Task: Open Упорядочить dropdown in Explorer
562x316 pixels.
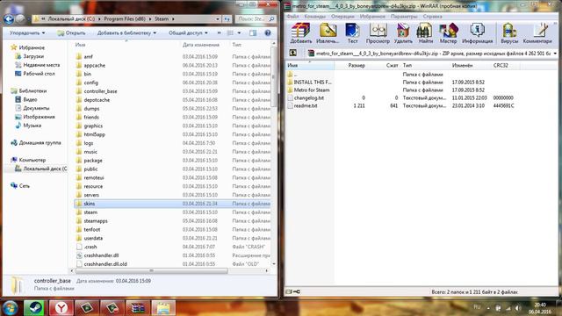Action: tap(27, 33)
